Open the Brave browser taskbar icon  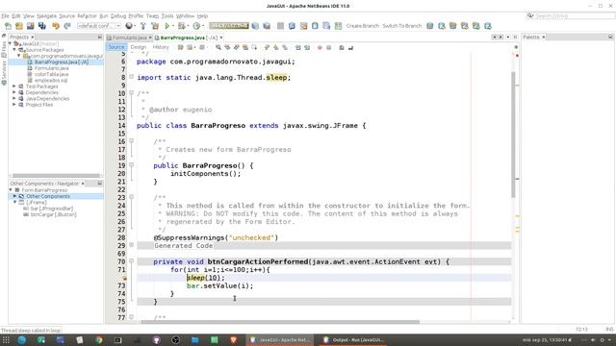click(233, 340)
